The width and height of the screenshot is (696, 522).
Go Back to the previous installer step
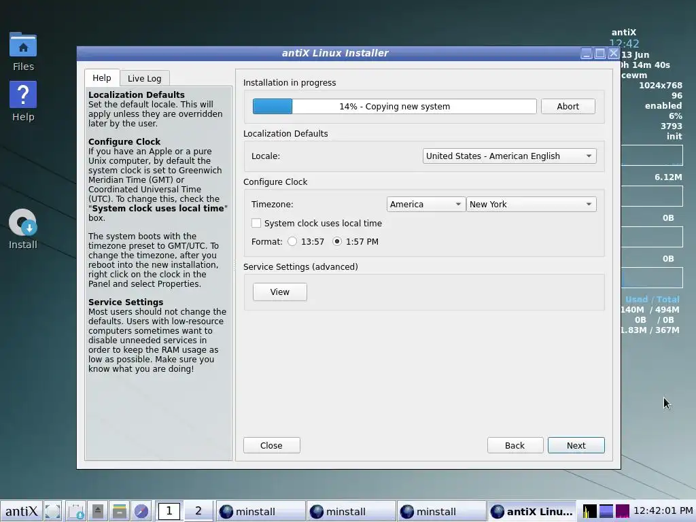[515, 445]
